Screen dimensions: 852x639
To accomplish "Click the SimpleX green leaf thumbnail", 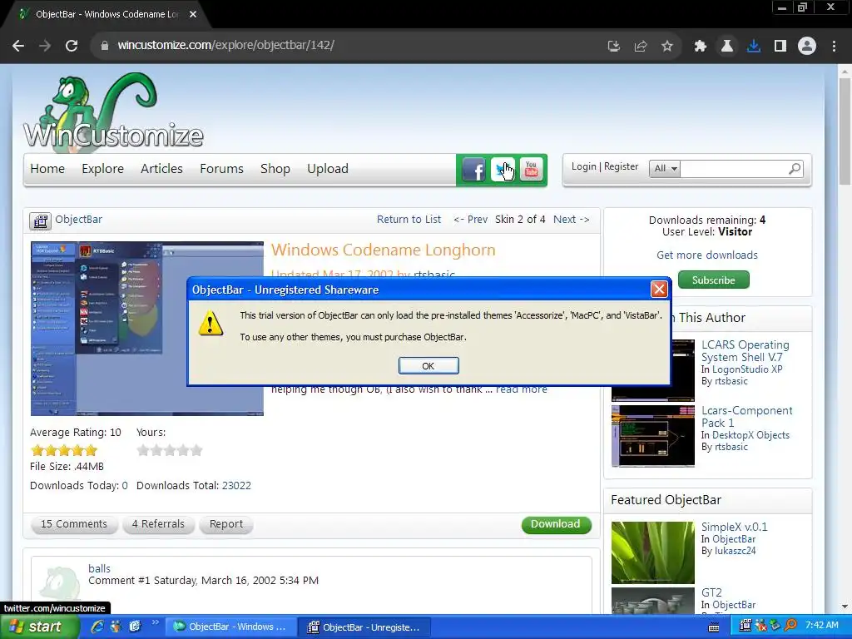I will (x=652, y=552).
